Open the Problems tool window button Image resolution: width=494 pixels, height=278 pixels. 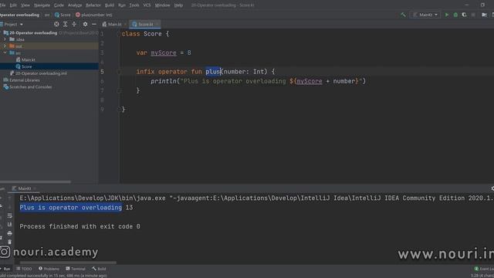tap(49, 269)
